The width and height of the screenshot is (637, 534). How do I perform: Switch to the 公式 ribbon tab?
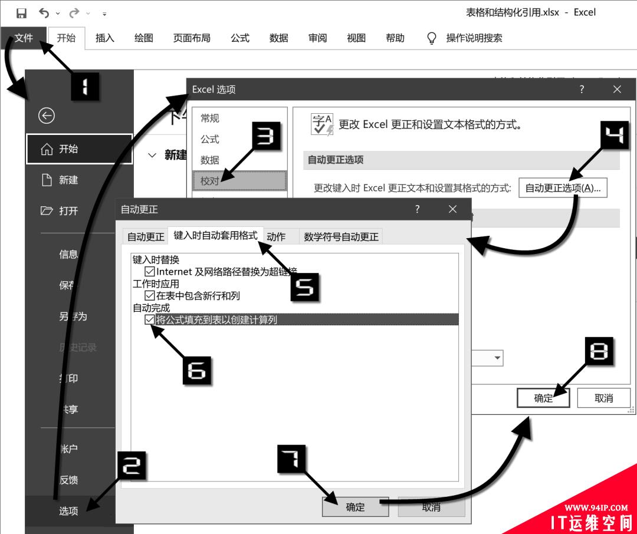[240, 38]
